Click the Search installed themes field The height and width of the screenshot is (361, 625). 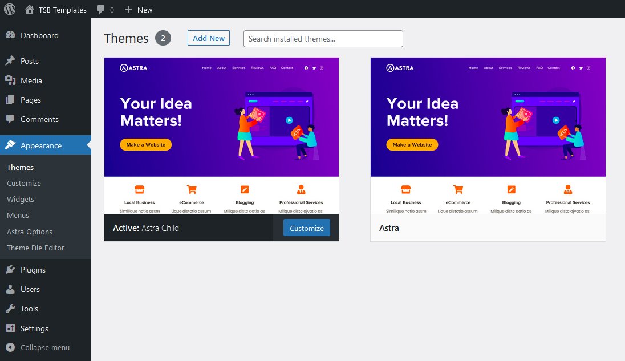pyautogui.click(x=323, y=39)
